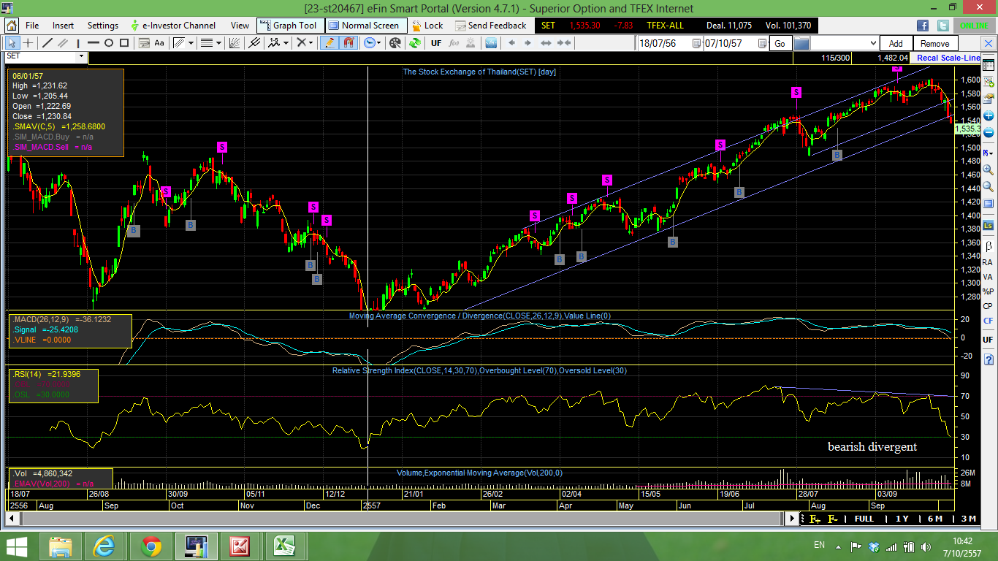The height and width of the screenshot is (561, 998).
Task: Open the Insert menu
Action: pos(63,26)
